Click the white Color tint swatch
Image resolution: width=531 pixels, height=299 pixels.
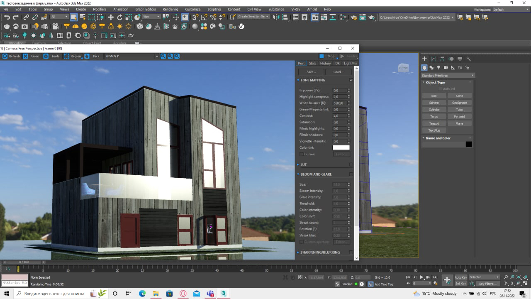click(x=341, y=147)
